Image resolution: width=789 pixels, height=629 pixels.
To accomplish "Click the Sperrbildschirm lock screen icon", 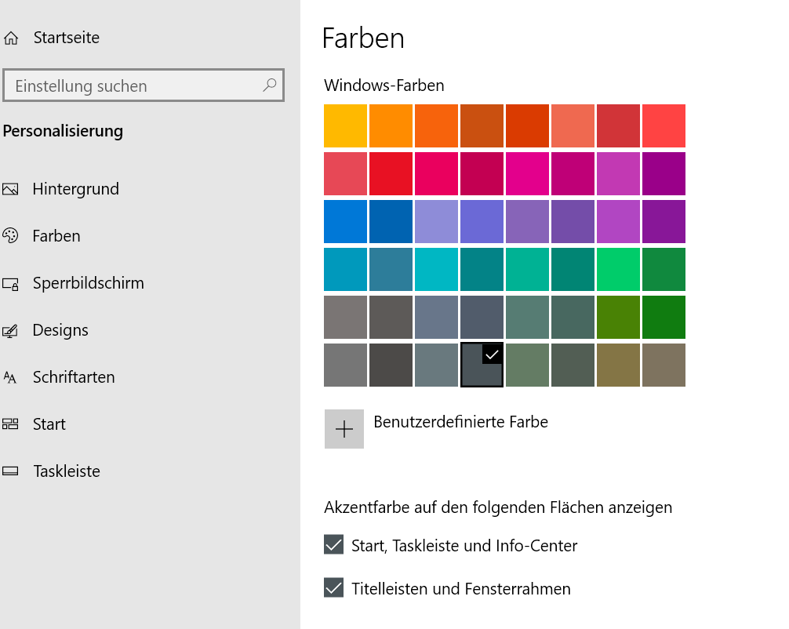I will point(10,284).
